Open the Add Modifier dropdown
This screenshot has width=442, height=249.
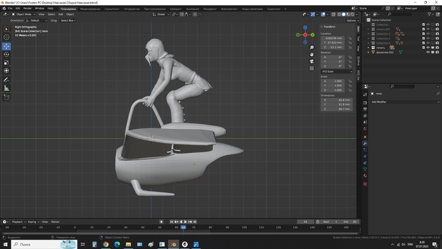405,102
